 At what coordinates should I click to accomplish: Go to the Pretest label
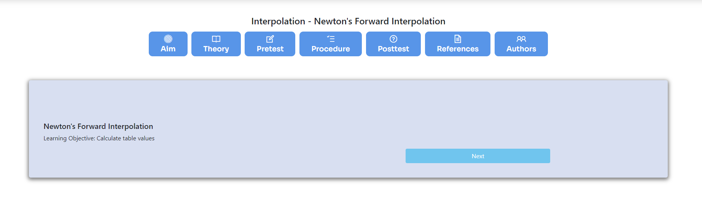coord(270,49)
